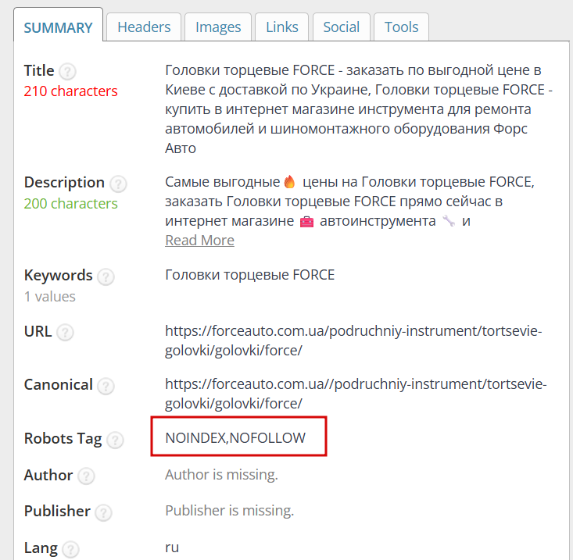Select the SUMMARY tab

[58, 28]
